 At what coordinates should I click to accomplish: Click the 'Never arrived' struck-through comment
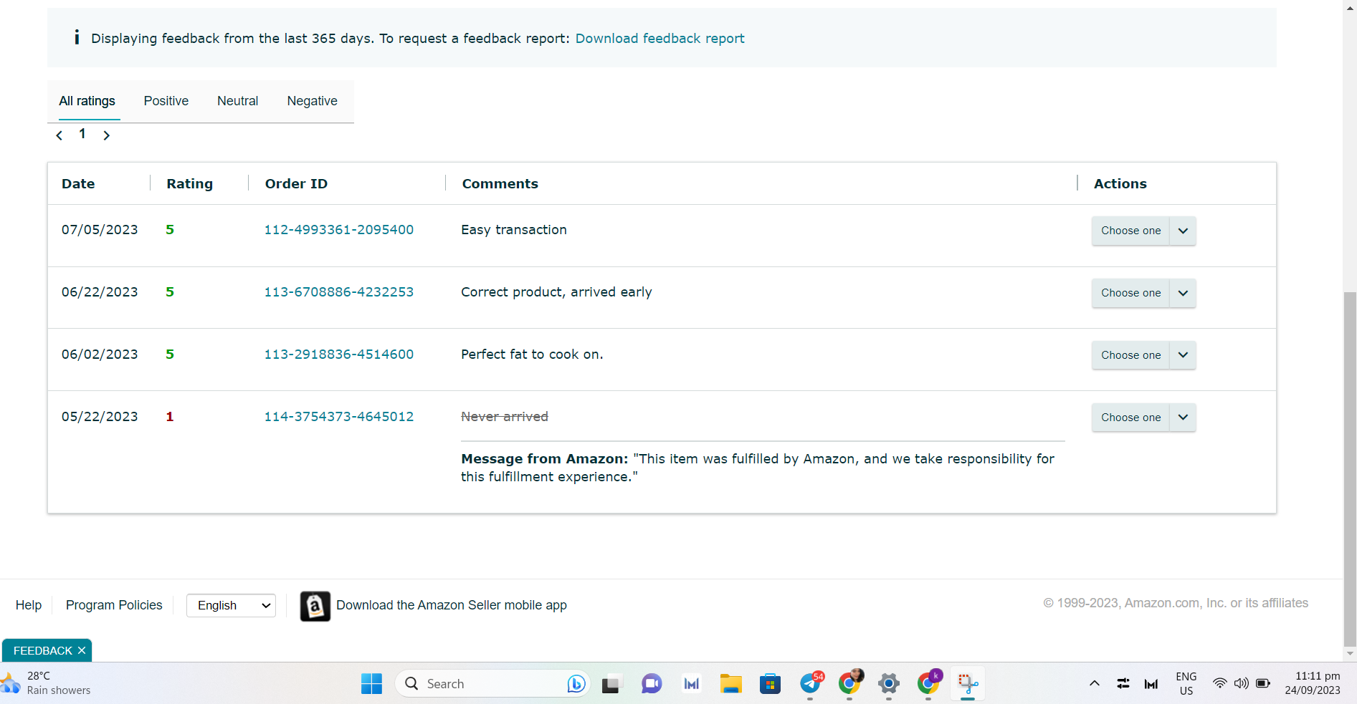click(x=505, y=417)
